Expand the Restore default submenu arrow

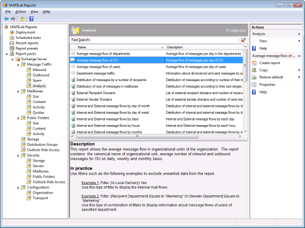click(x=299, y=77)
